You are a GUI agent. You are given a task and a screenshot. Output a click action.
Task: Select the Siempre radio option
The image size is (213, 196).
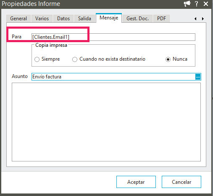click(x=47, y=59)
